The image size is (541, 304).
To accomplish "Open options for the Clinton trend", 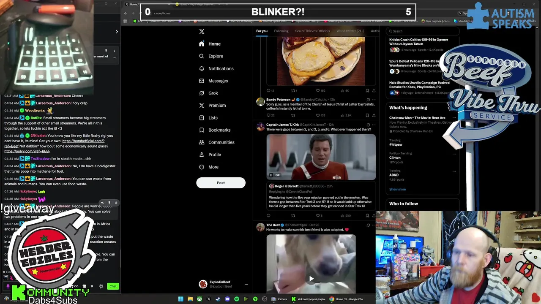I will [454, 154].
